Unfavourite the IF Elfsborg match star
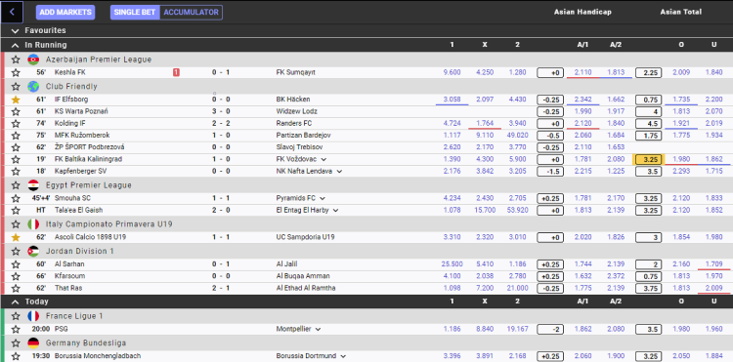733x362 pixels. 16,100
